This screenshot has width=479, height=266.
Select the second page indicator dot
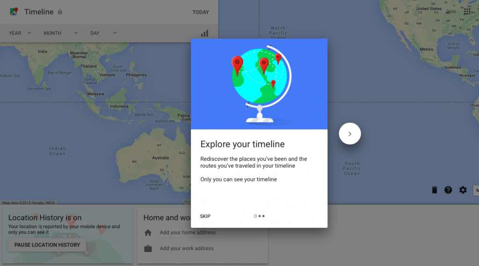click(x=260, y=216)
